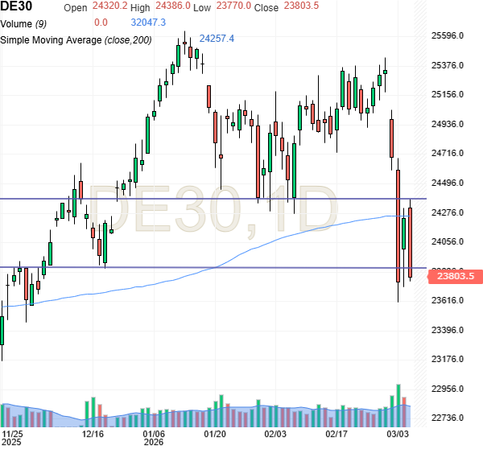
Task: Click the 03/03 date label
Action: pos(398,433)
